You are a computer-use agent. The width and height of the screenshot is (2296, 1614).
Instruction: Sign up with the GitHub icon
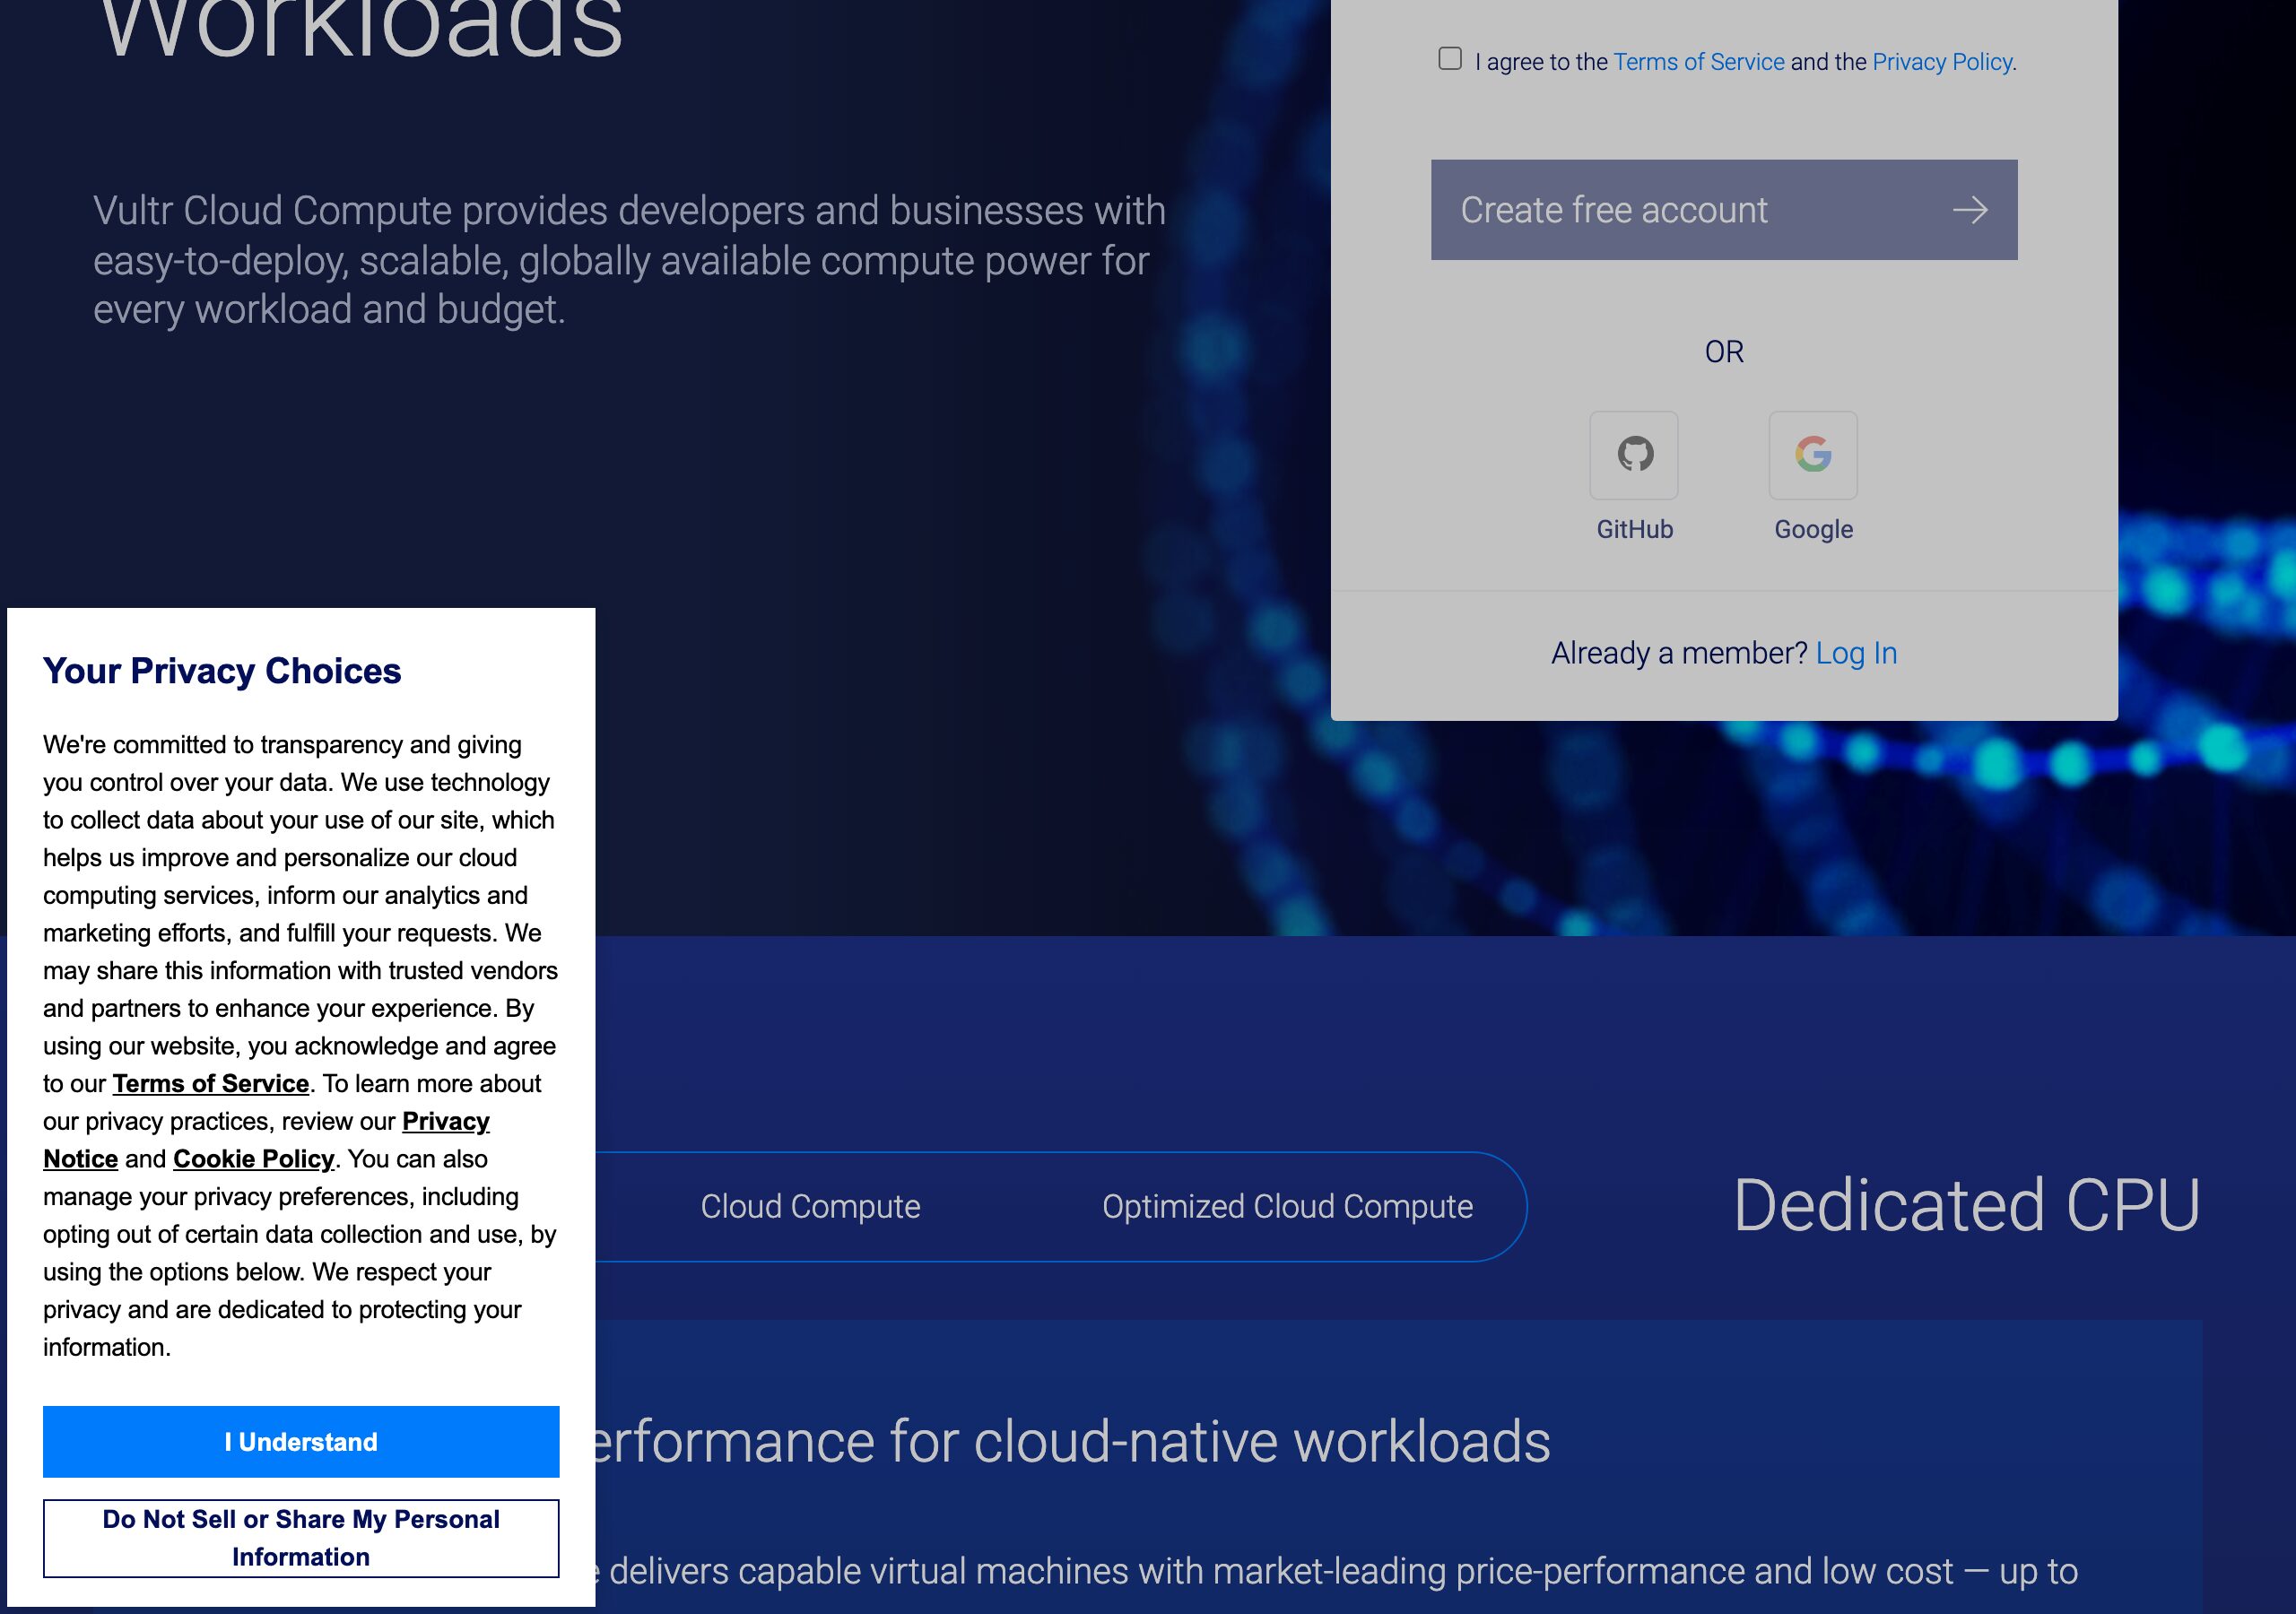coord(1634,455)
